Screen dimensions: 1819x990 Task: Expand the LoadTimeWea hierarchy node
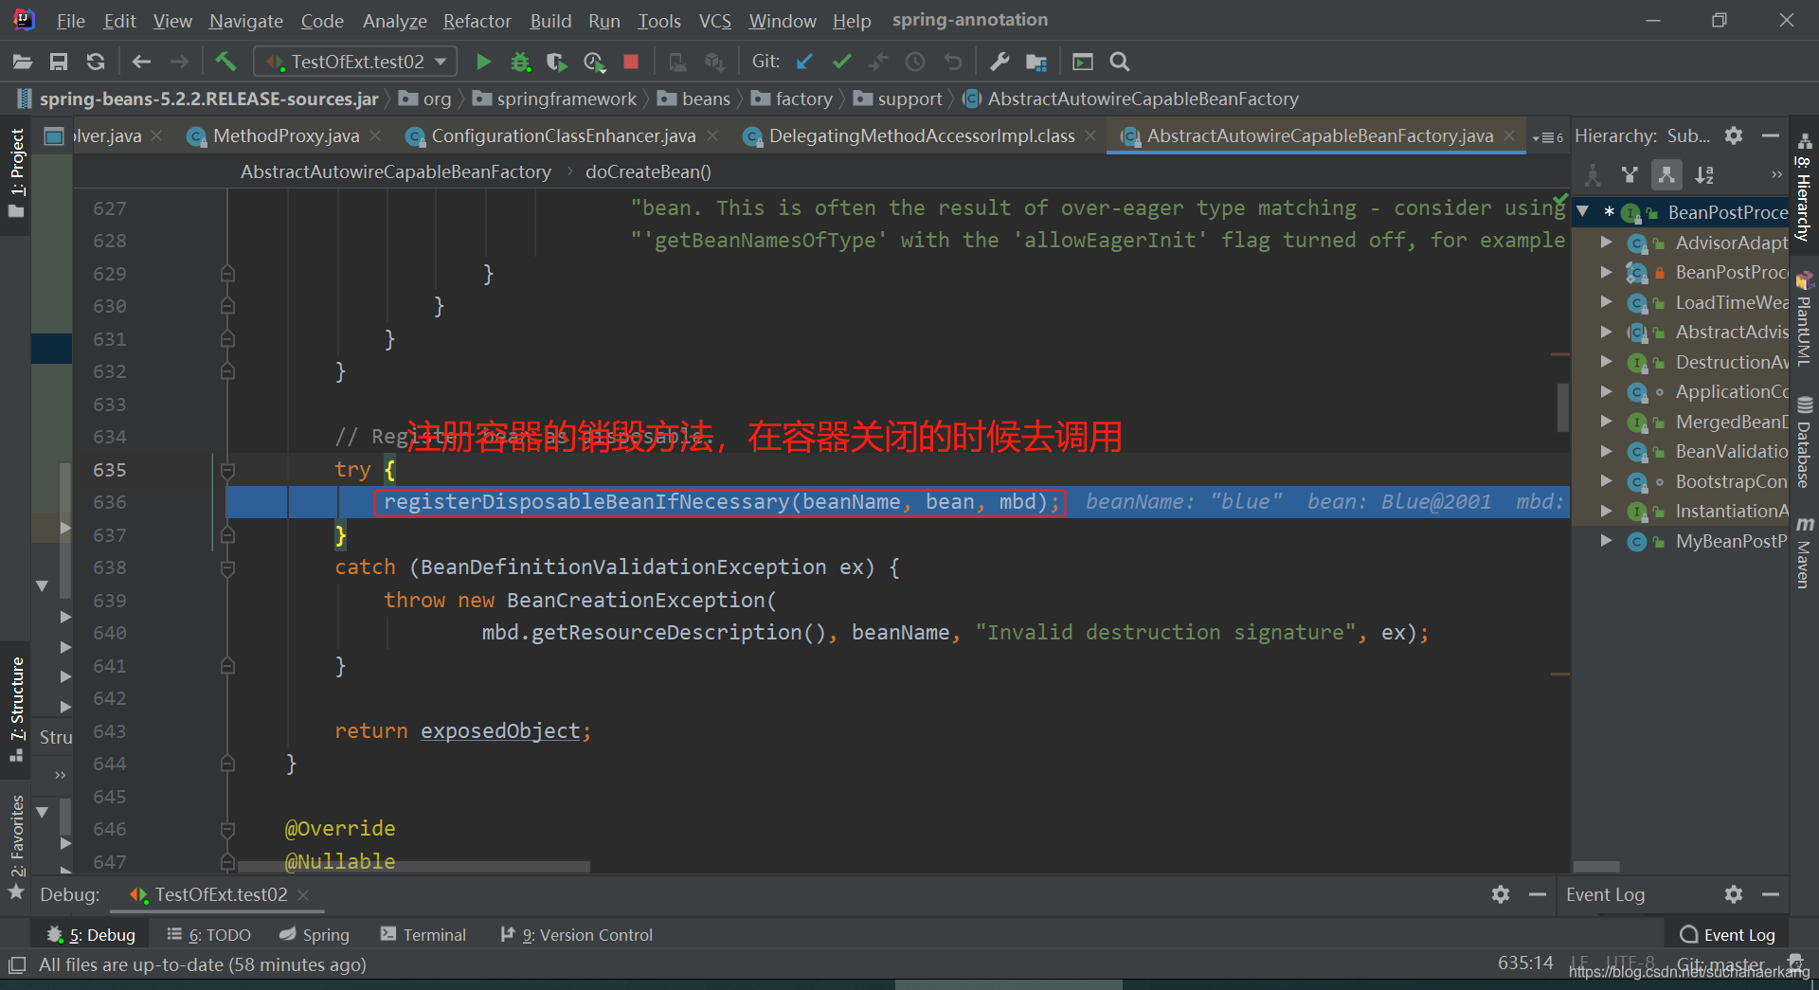tap(1606, 302)
